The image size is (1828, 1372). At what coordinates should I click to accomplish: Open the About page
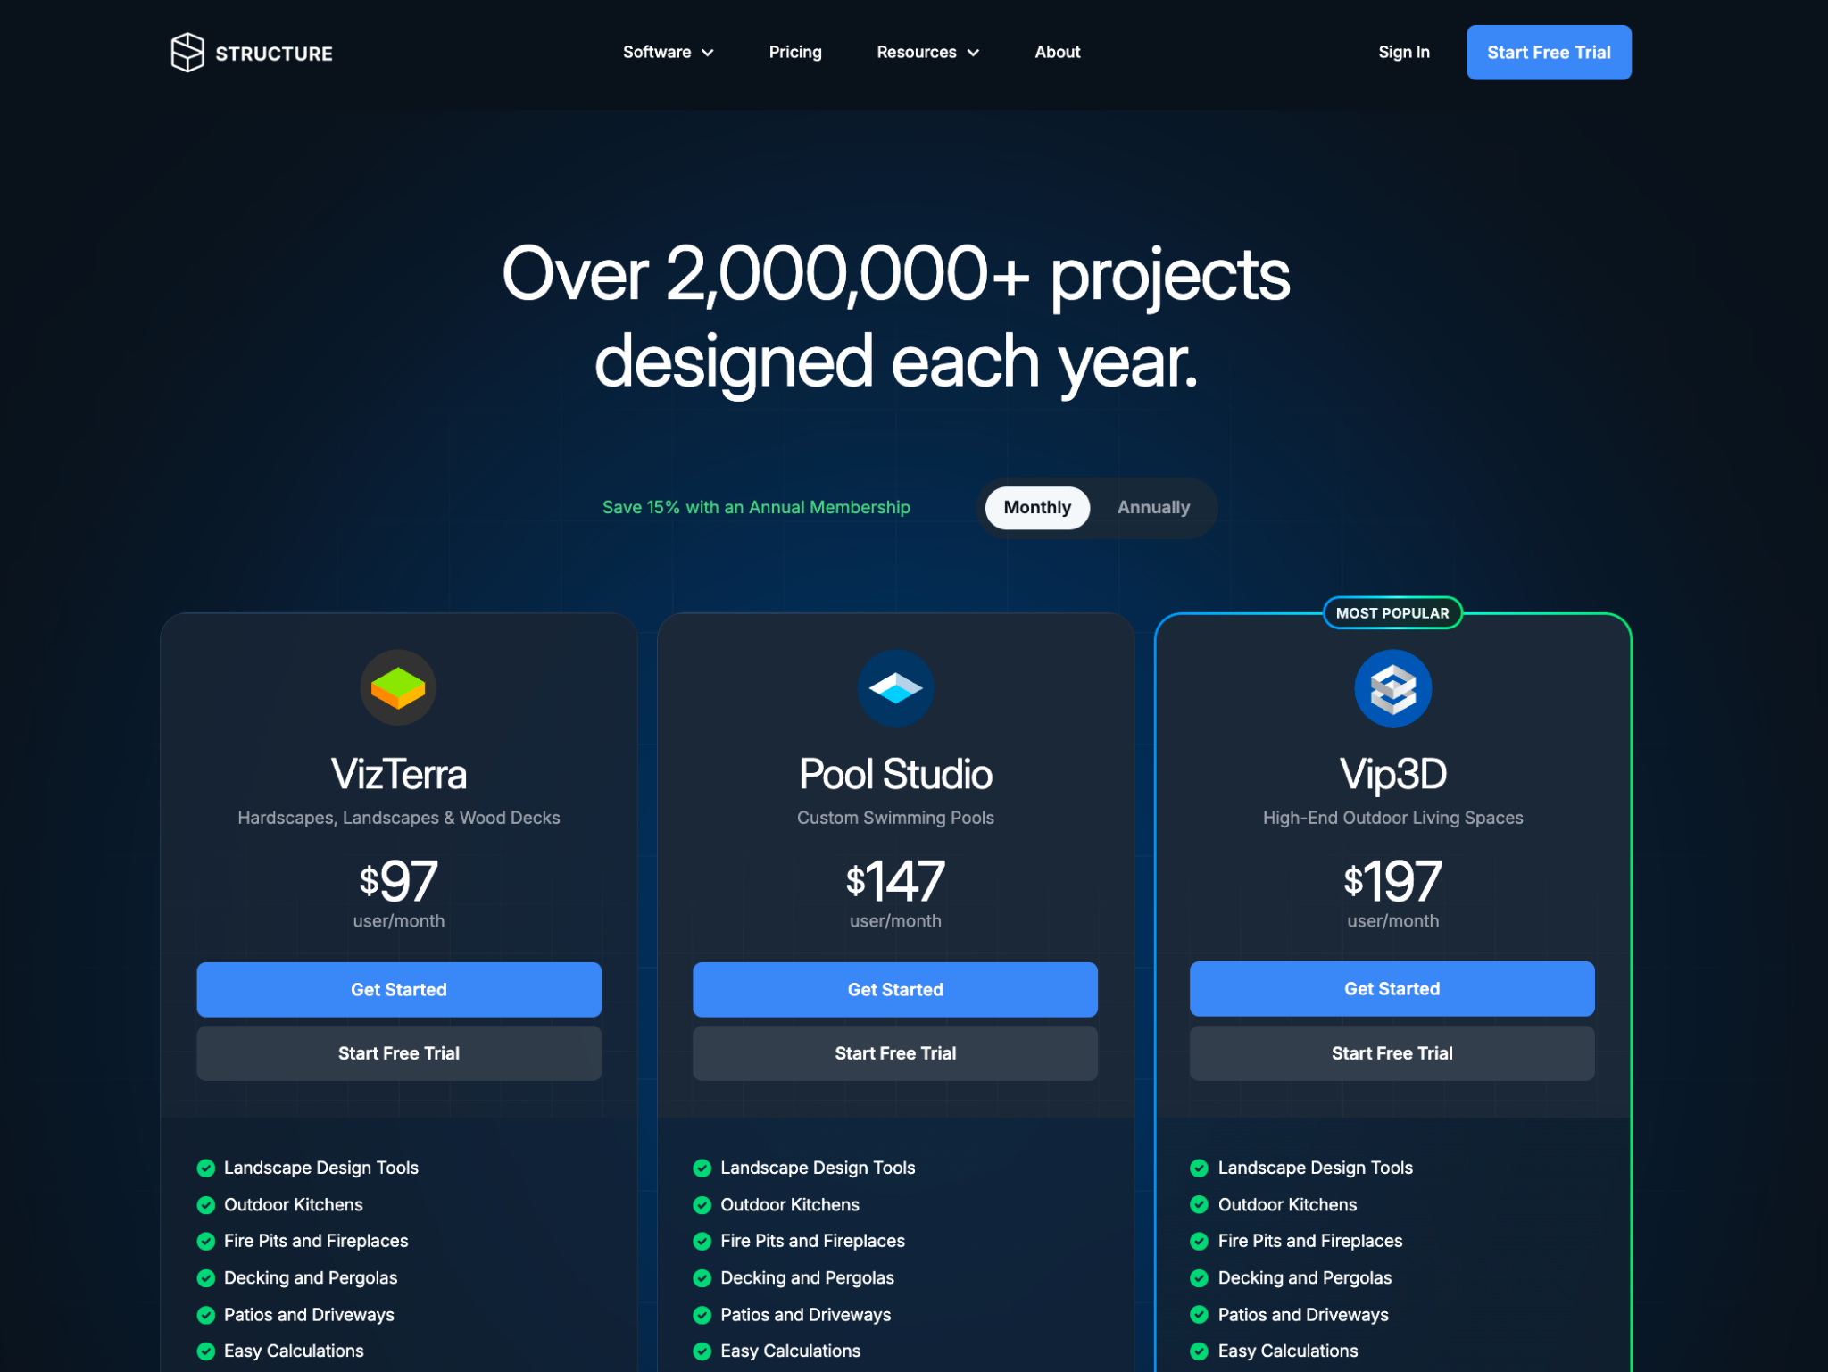point(1058,52)
